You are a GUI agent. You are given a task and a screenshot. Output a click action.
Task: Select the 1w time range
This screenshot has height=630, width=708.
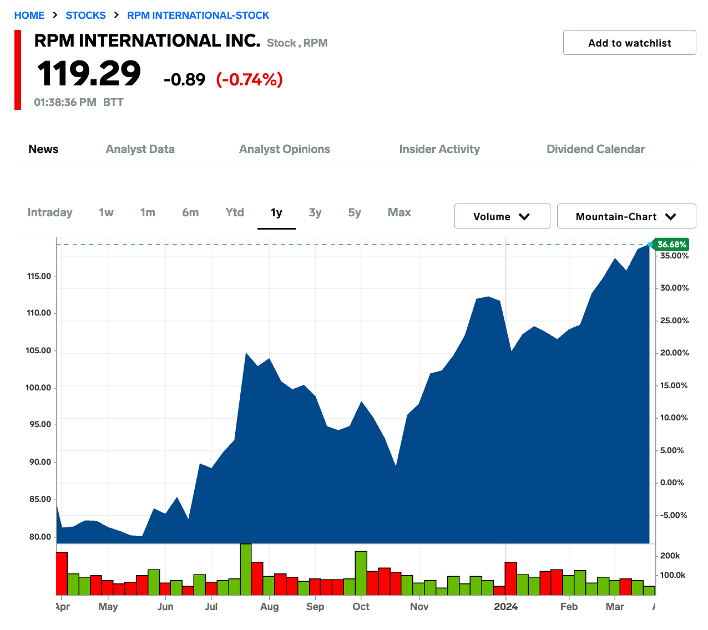[x=105, y=212]
